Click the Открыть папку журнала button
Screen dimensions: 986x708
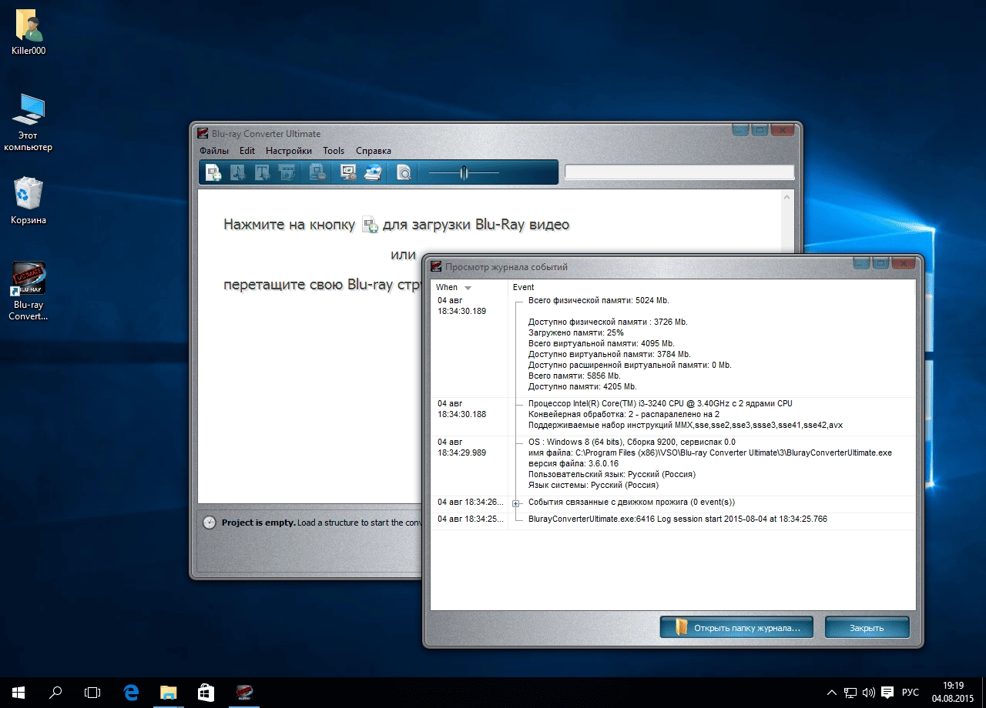(736, 627)
